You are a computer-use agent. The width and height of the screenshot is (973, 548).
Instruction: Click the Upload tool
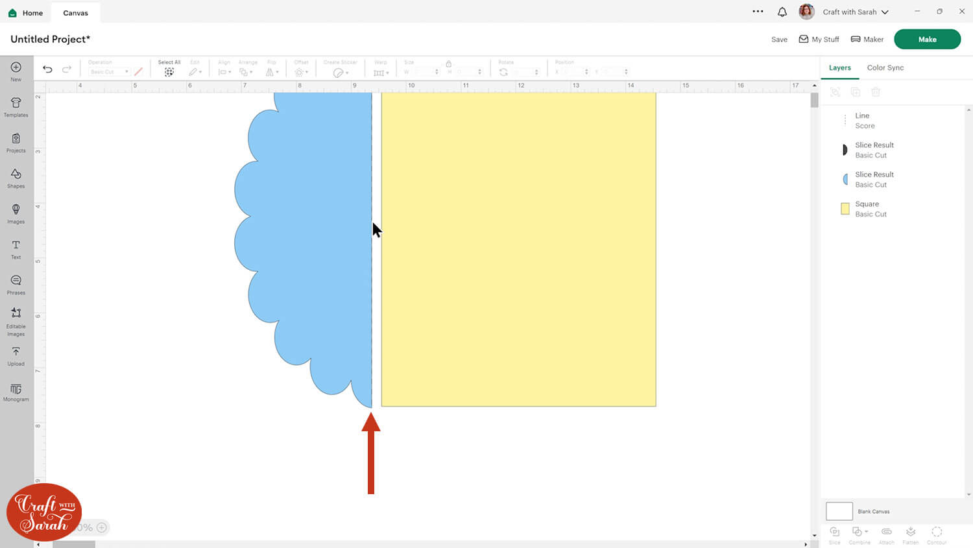coord(16,356)
